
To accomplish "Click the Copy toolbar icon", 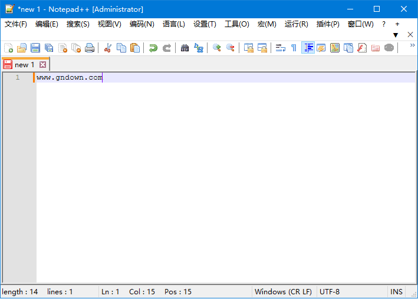I will click(x=121, y=48).
